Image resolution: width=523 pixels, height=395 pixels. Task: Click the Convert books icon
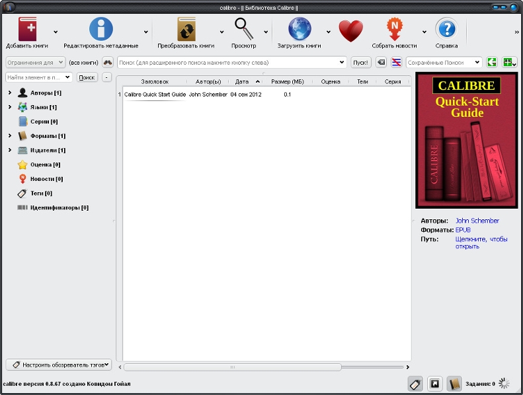tap(186, 29)
